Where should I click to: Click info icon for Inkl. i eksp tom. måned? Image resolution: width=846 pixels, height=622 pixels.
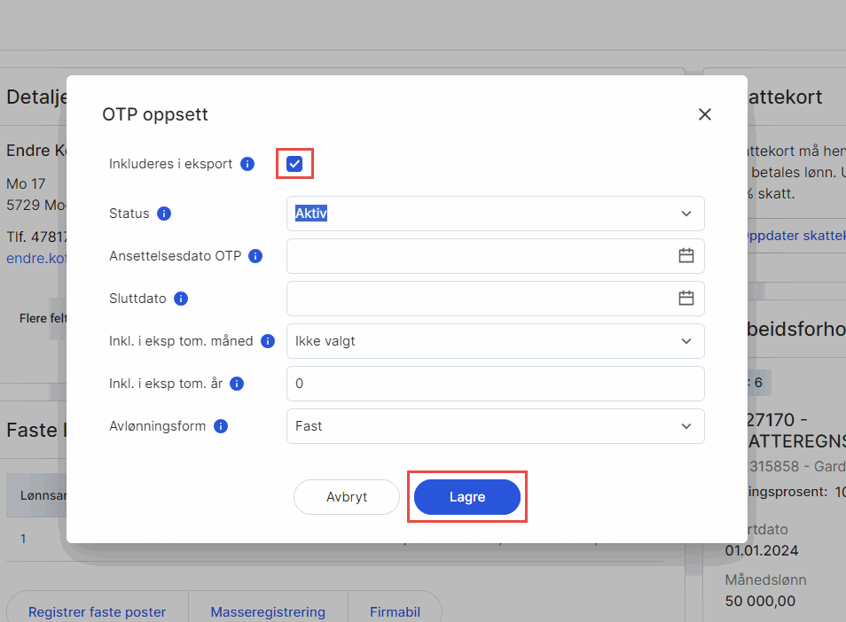coord(268,341)
